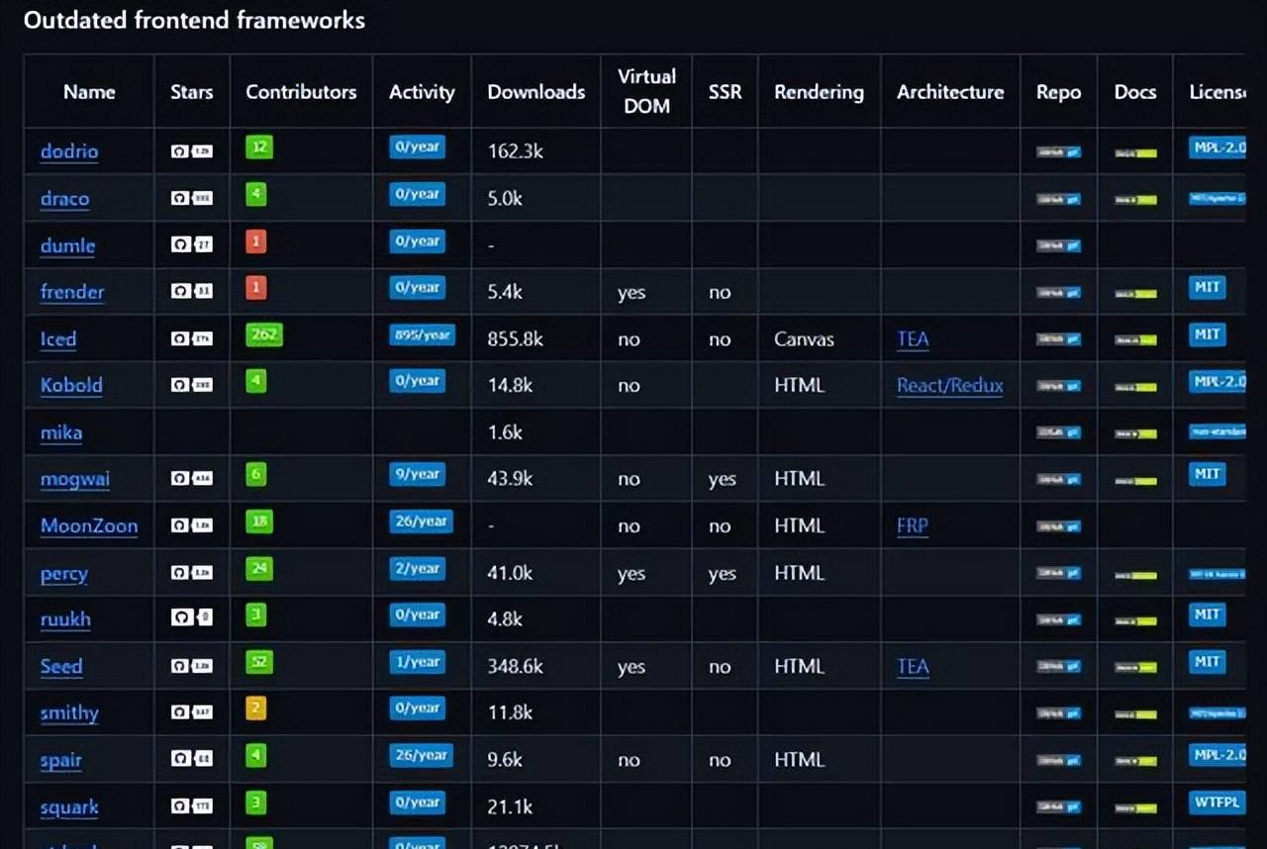
Task: Click the 26/year activity badge for MoonZoon
Action: coord(422,521)
